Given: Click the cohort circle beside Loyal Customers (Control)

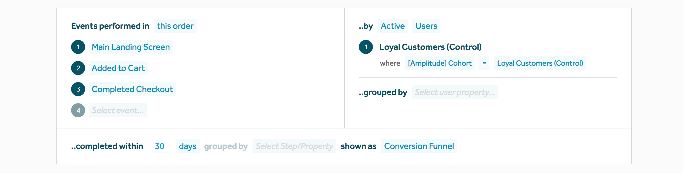Looking at the screenshot, I should [x=366, y=46].
